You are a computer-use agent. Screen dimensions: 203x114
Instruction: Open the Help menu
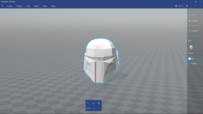(53, 6)
